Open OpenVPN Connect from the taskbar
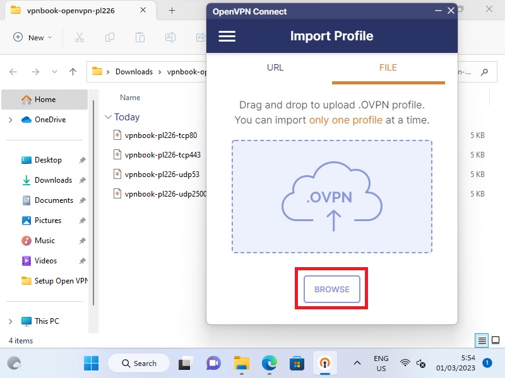Screen dimensions: 505x378 325,364
